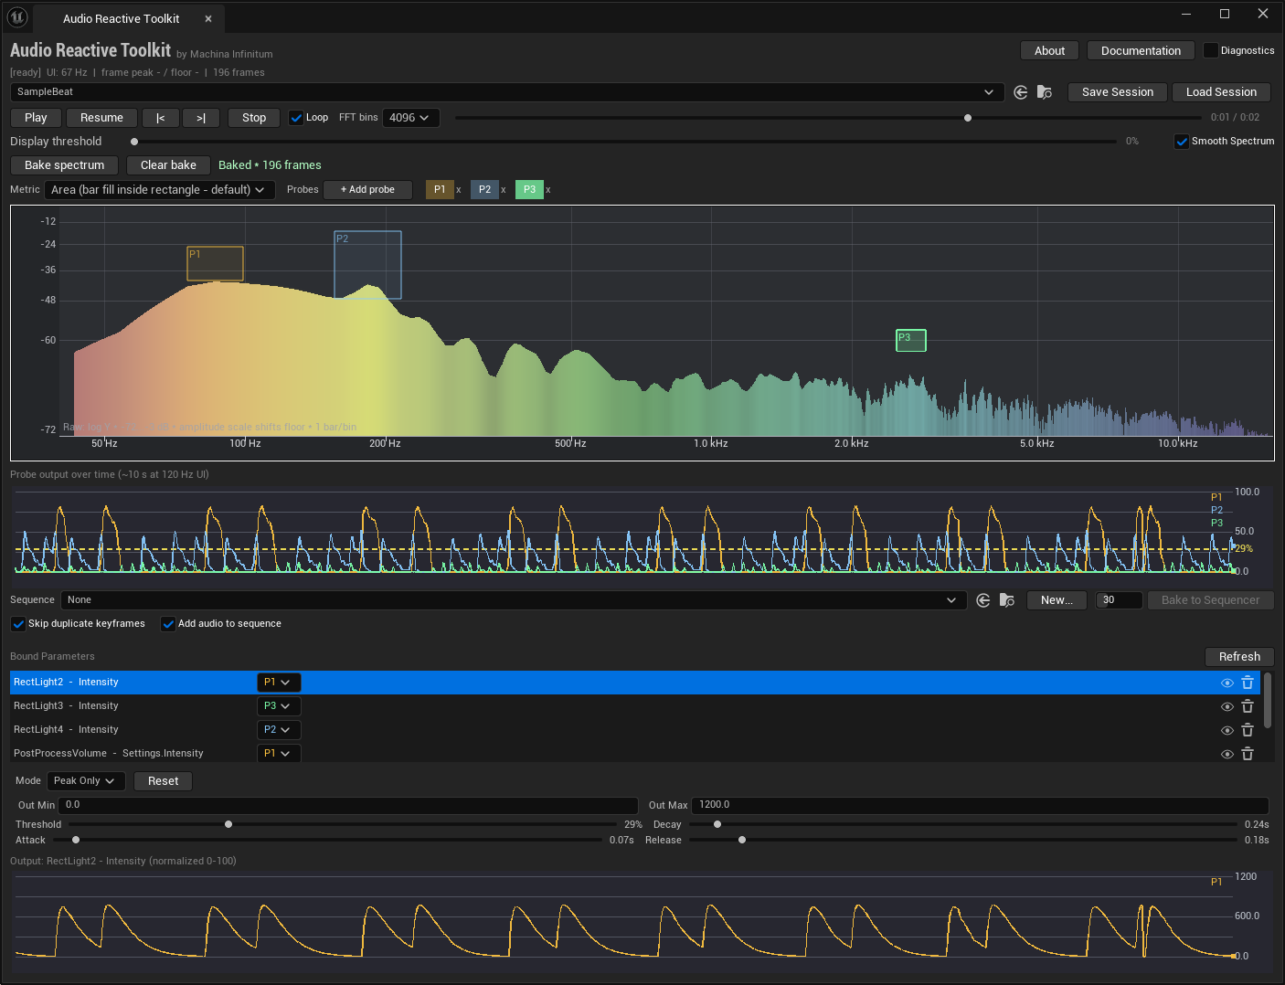This screenshot has height=985, width=1285.
Task: Select the P2 probe chip
Action: click(x=484, y=190)
